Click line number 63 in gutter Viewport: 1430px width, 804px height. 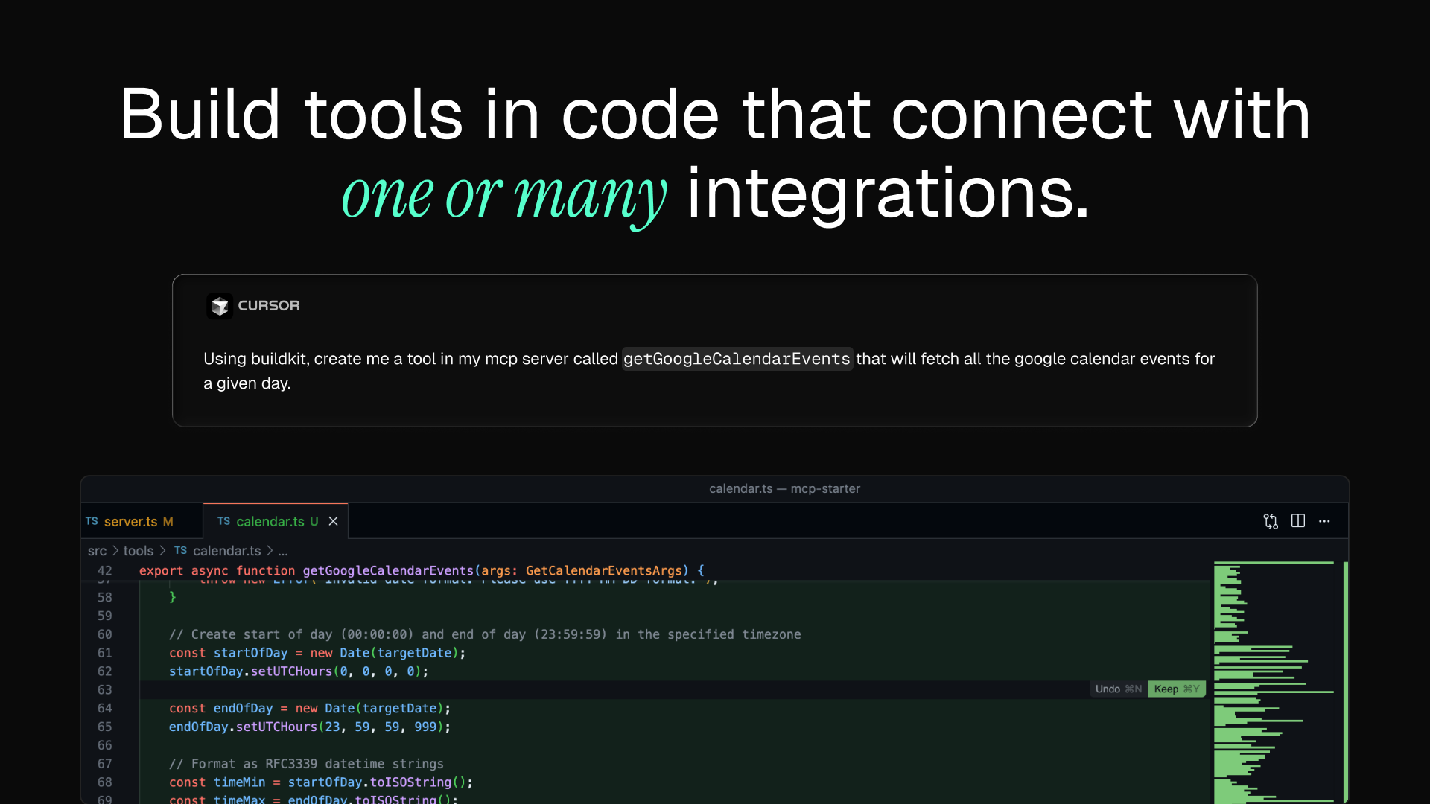click(104, 689)
